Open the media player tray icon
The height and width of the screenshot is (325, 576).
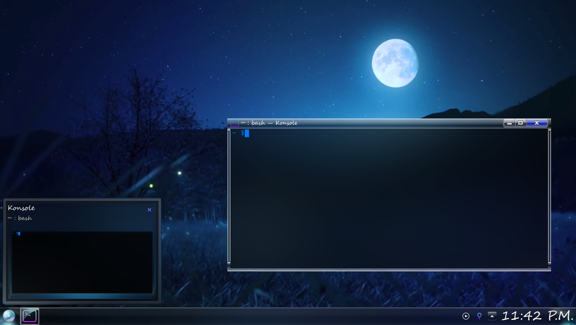click(466, 316)
